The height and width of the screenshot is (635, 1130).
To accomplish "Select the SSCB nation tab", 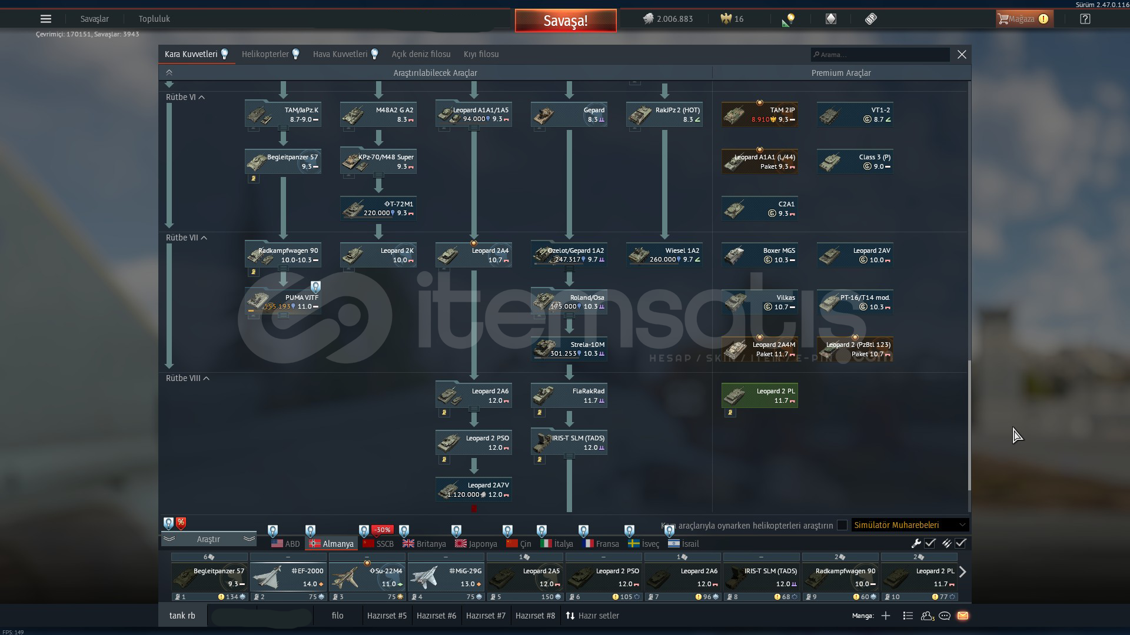I will pyautogui.click(x=378, y=544).
